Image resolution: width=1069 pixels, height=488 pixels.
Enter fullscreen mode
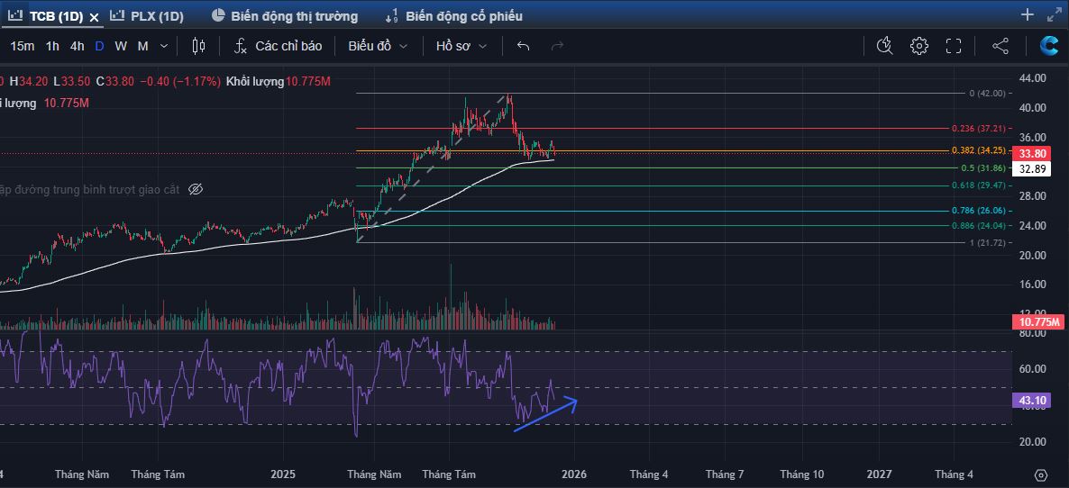(953, 46)
